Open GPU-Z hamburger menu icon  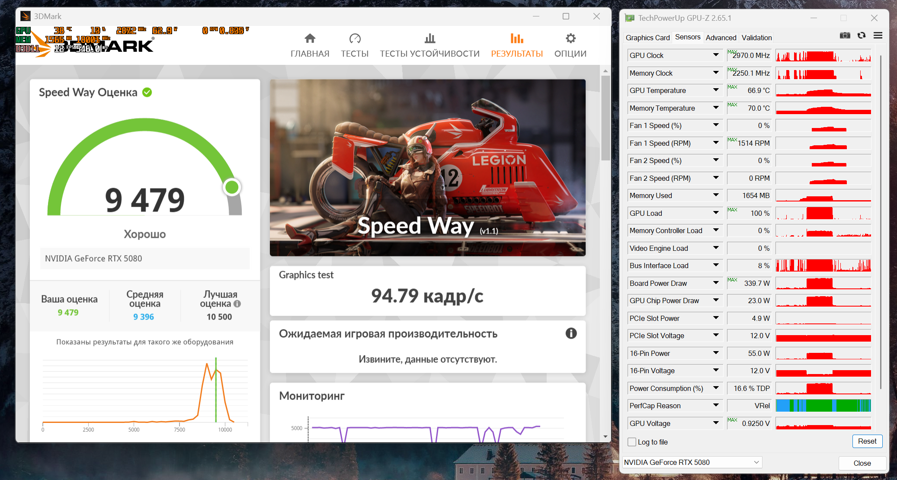878,35
